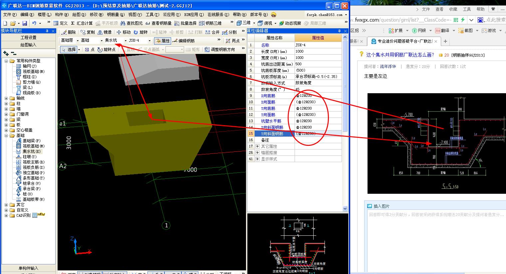Collapse the 常用构件类型 tree node

[x=6, y=61]
